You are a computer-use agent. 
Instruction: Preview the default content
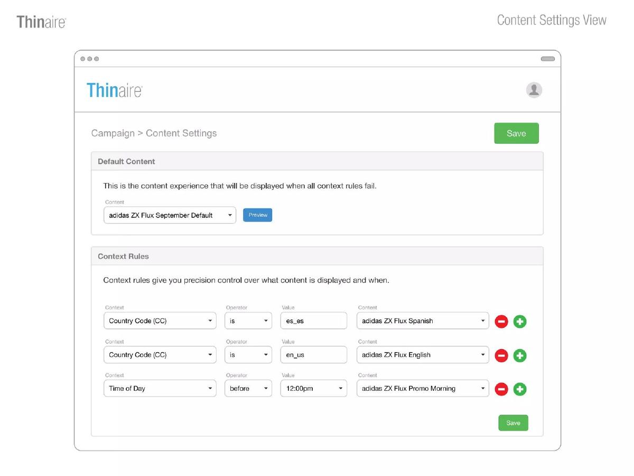click(258, 215)
